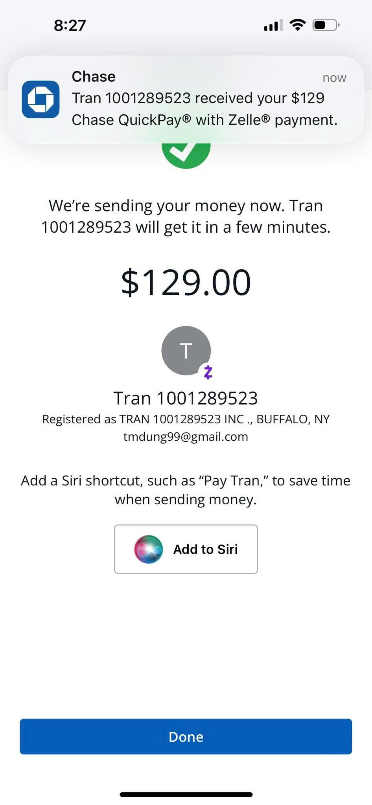Tap the Wi-Fi status icon
Image resolution: width=372 pixels, height=805 pixels.
297,26
